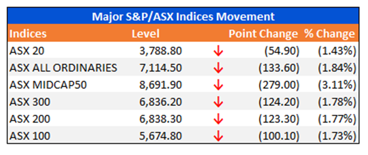The width and height of the screenshot is (368, 155).
Task: Click the down arrow in ASX 200 row
Action: point(218,119)
